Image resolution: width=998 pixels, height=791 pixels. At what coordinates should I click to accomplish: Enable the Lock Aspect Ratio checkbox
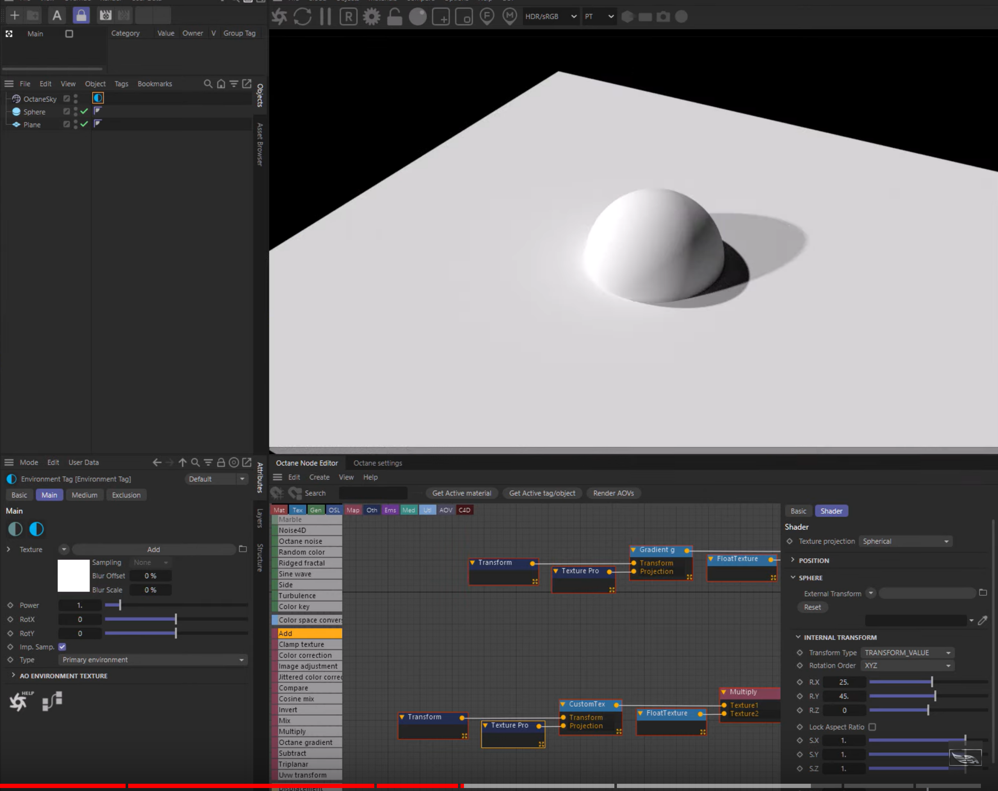[x=872, y=727]
